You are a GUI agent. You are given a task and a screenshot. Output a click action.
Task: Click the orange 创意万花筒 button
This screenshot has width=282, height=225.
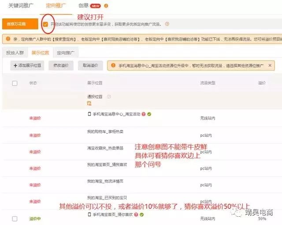tap(20, 24)
